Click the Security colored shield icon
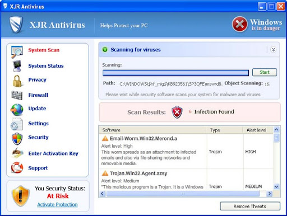Screen dimensions: 287x216 point(17,139)
